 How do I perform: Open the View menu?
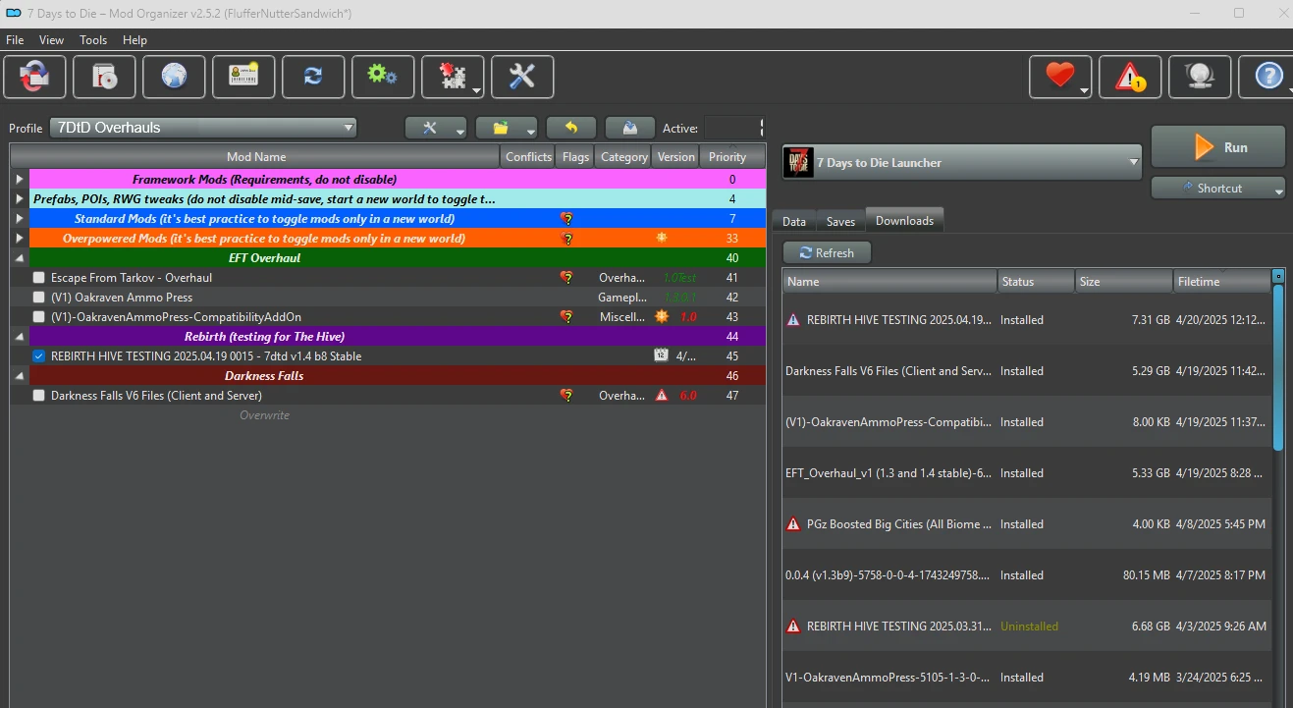point(52,40)
